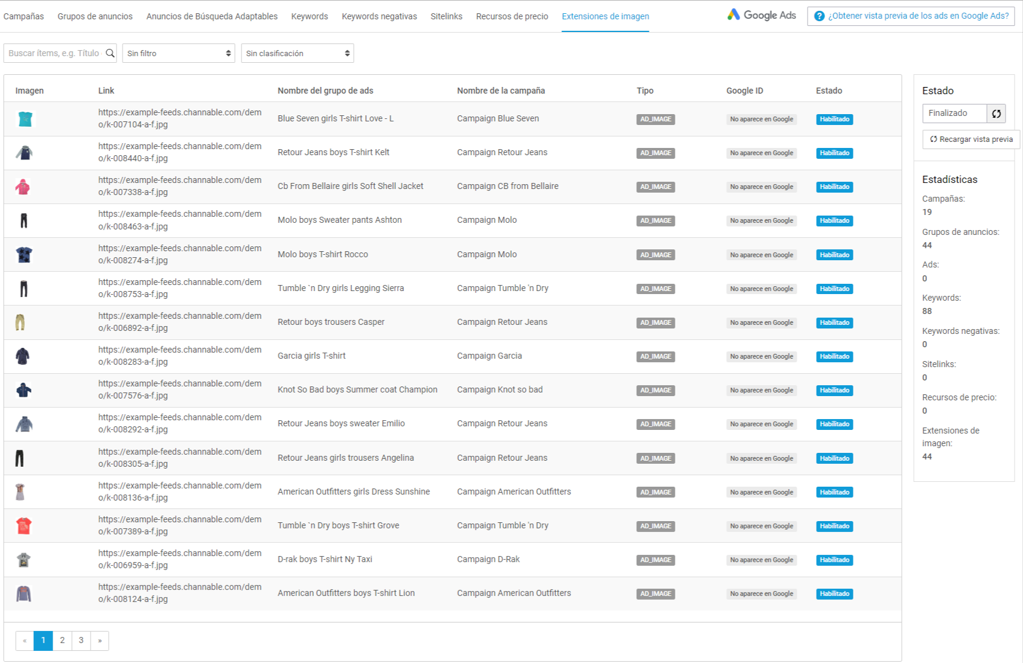
Task: Open the T-shirt Ny Taxi thumbnail
Action: [x=24, y=560]
